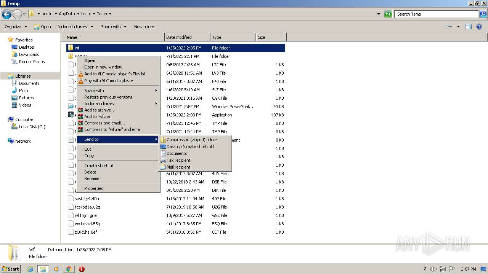The width and height of the screenshot is (488, 274).
Task: Click the Action Center flag icon
Action: (x=452, y=269)
